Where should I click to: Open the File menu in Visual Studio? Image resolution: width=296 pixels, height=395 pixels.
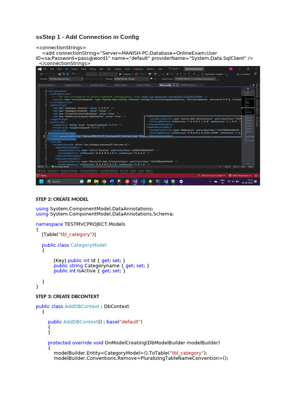(45, 69)
